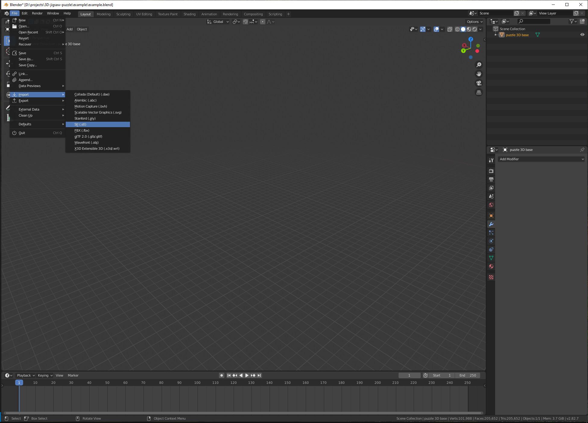Switch viewport to Rendered shading mode
Image resolution: width=588 pixels, height=423 pixels.
click(475, 29)
